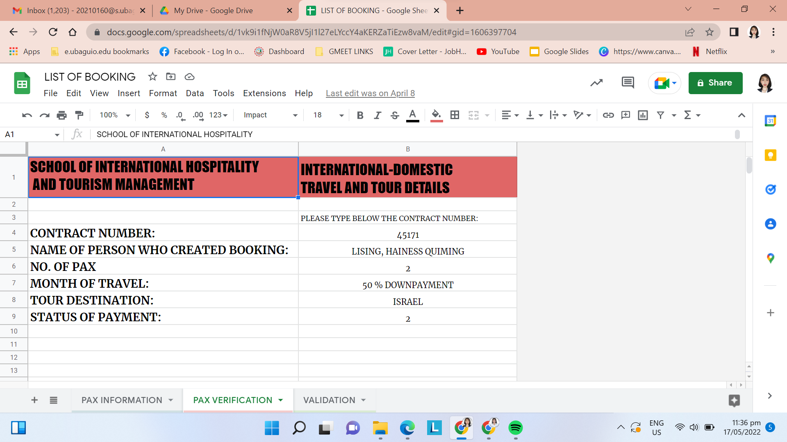Open Google Keep in side panel
The image size is (787, 442).
click(x=770, y=155)
